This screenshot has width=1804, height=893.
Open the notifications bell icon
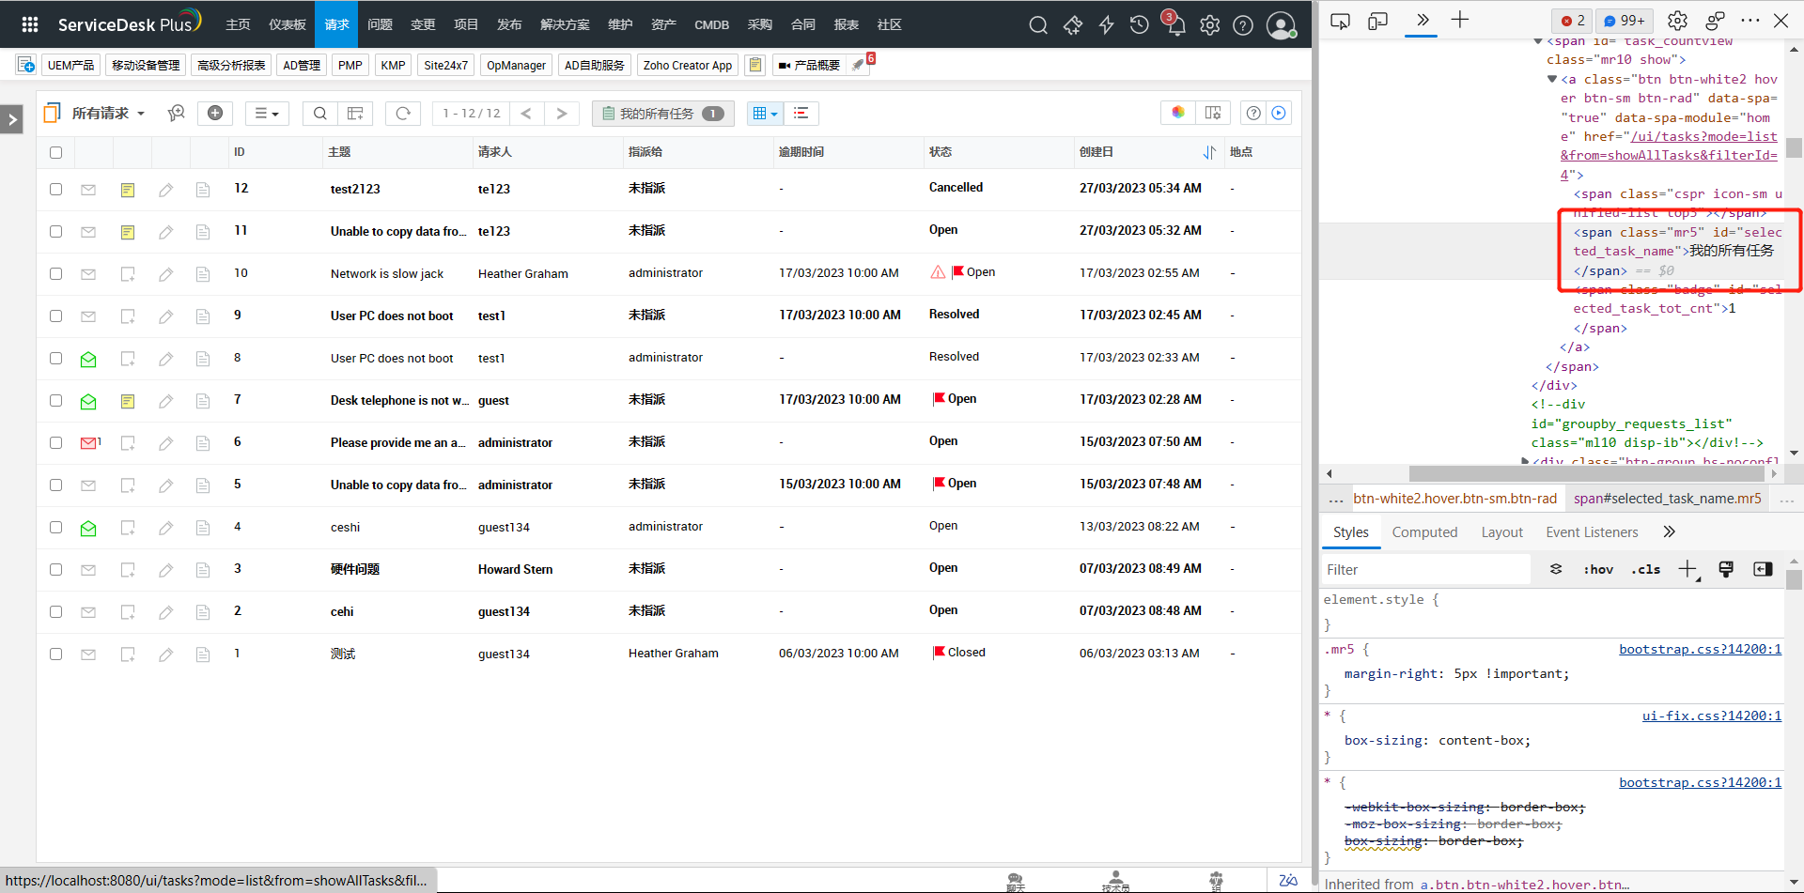[1175, 25]
